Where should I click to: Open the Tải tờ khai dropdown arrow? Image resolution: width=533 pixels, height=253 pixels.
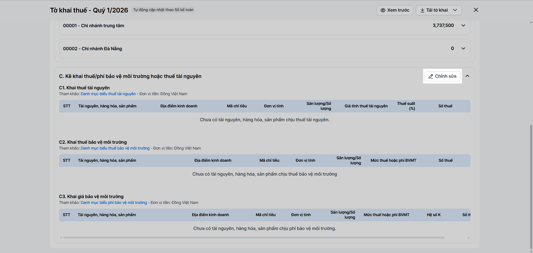click(455, 10)
